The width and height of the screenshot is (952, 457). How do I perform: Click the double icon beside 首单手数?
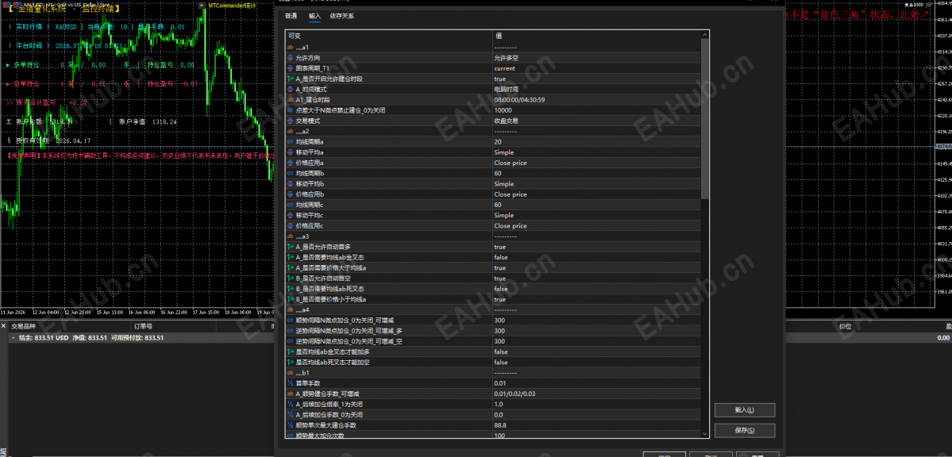point(291,383)
